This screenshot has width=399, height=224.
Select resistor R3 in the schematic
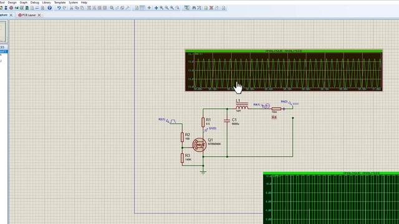[182, 158]
